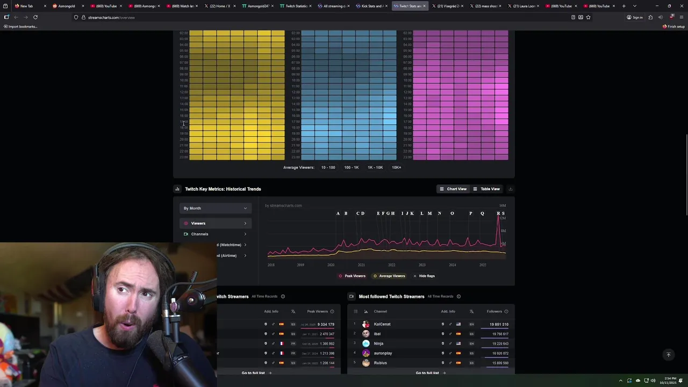Switch to the Asmongold browser tab
688x387 pixels.
click(67, 6)
